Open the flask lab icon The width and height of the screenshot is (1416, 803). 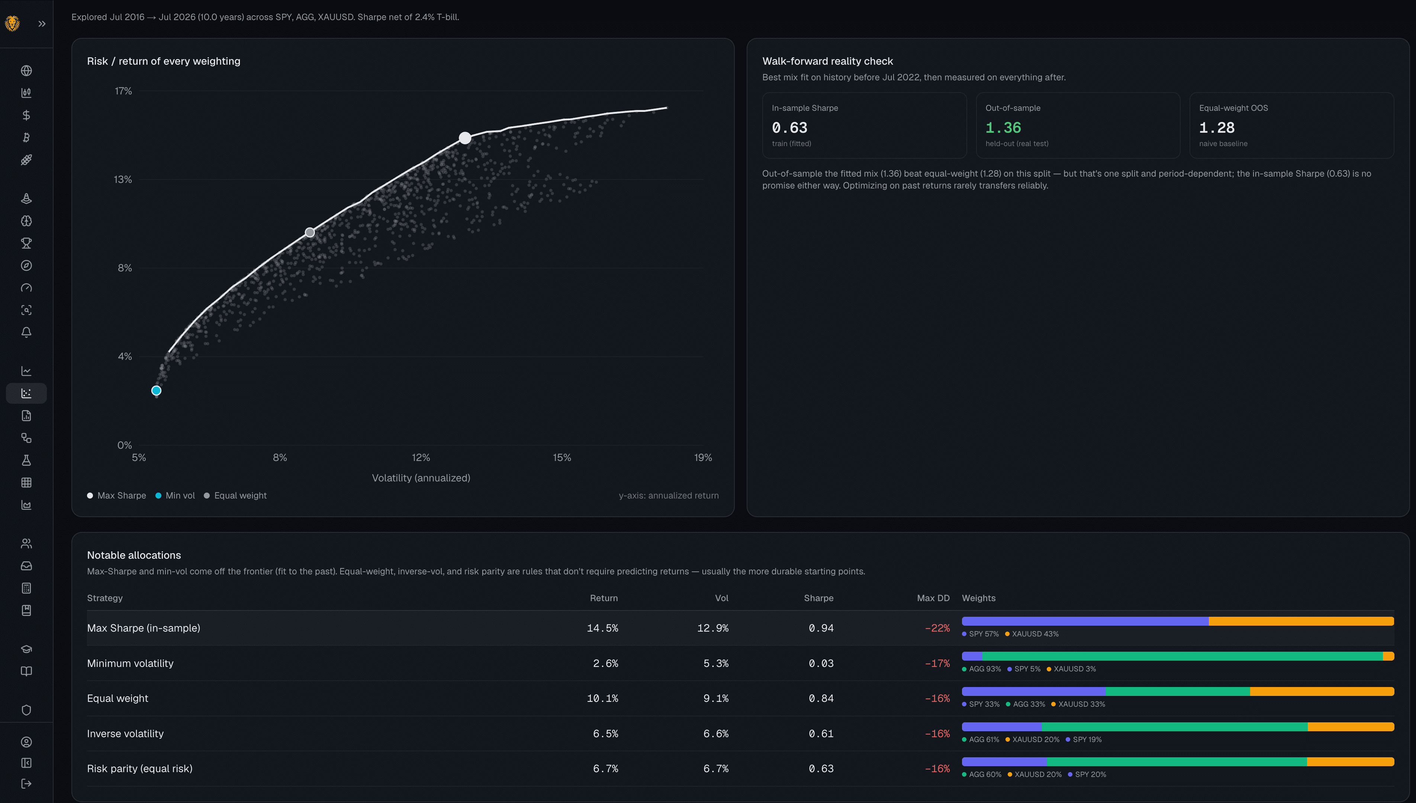[x=26, y=460]
